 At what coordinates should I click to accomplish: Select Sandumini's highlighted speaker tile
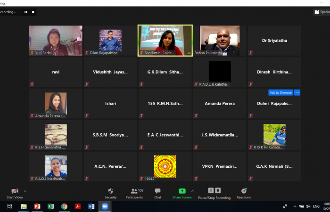pos(165,41)
